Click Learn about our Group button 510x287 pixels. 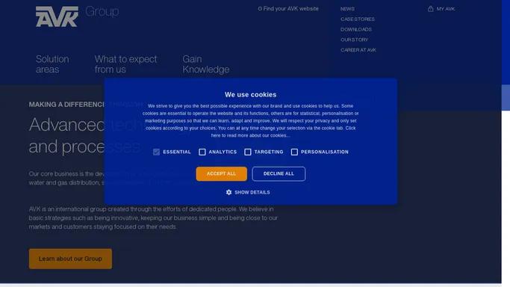70,259
